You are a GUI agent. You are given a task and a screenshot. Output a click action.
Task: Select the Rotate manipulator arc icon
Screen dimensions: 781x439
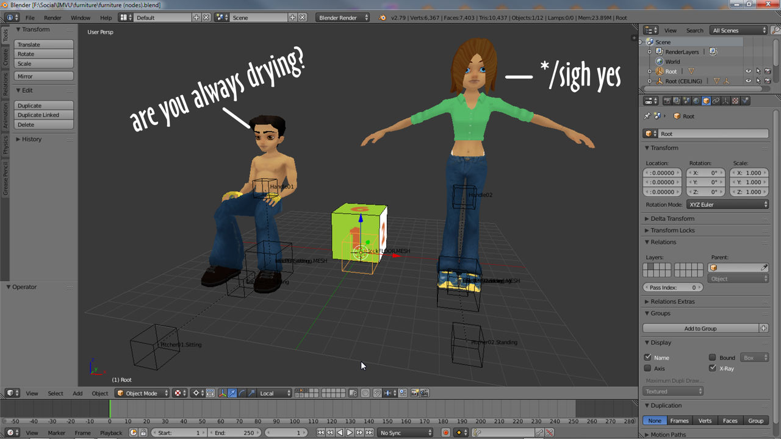[x=242, y=393]
